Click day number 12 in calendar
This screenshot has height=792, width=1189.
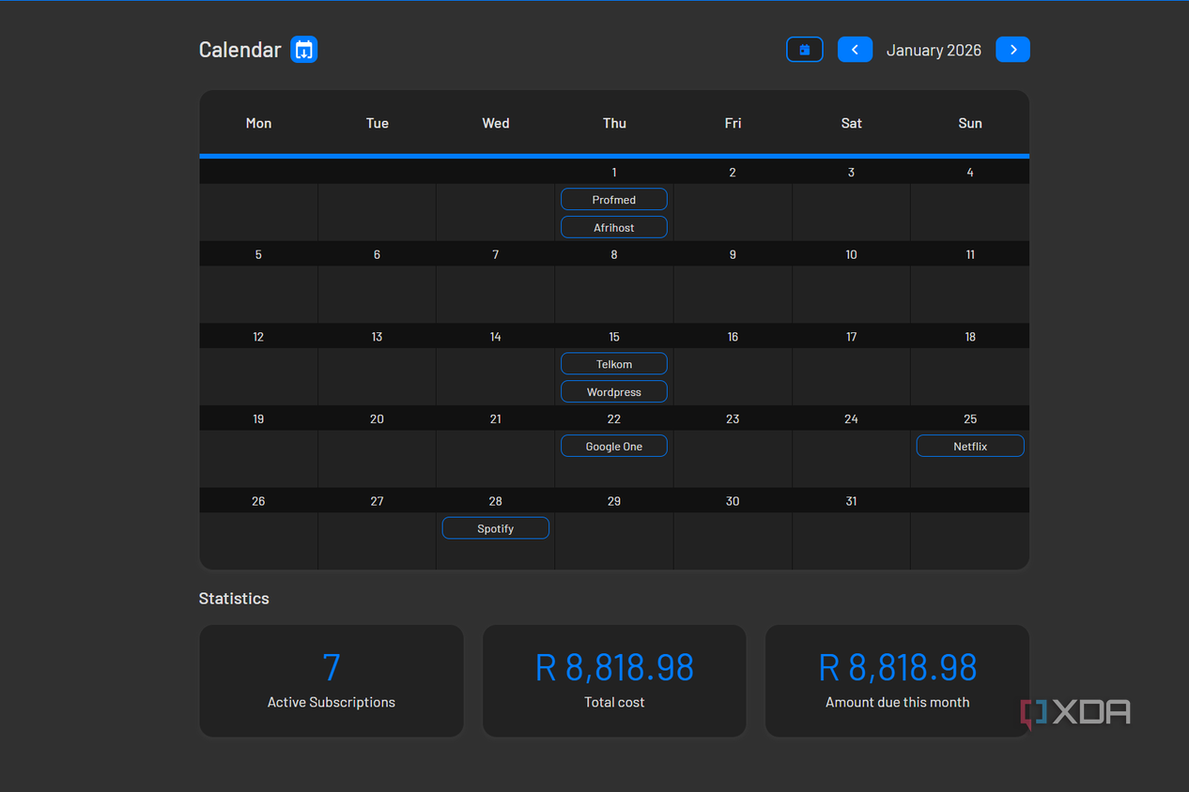point(258,337)
